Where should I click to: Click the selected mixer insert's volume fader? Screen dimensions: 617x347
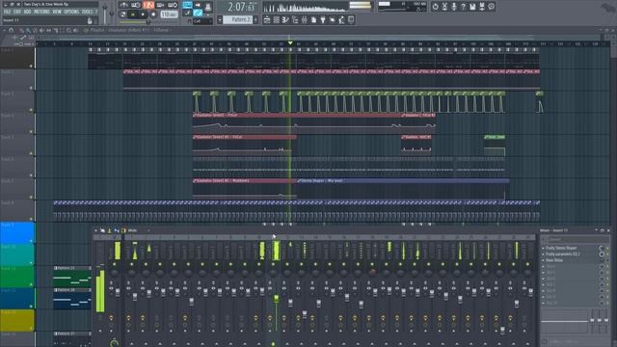(277, 299)
